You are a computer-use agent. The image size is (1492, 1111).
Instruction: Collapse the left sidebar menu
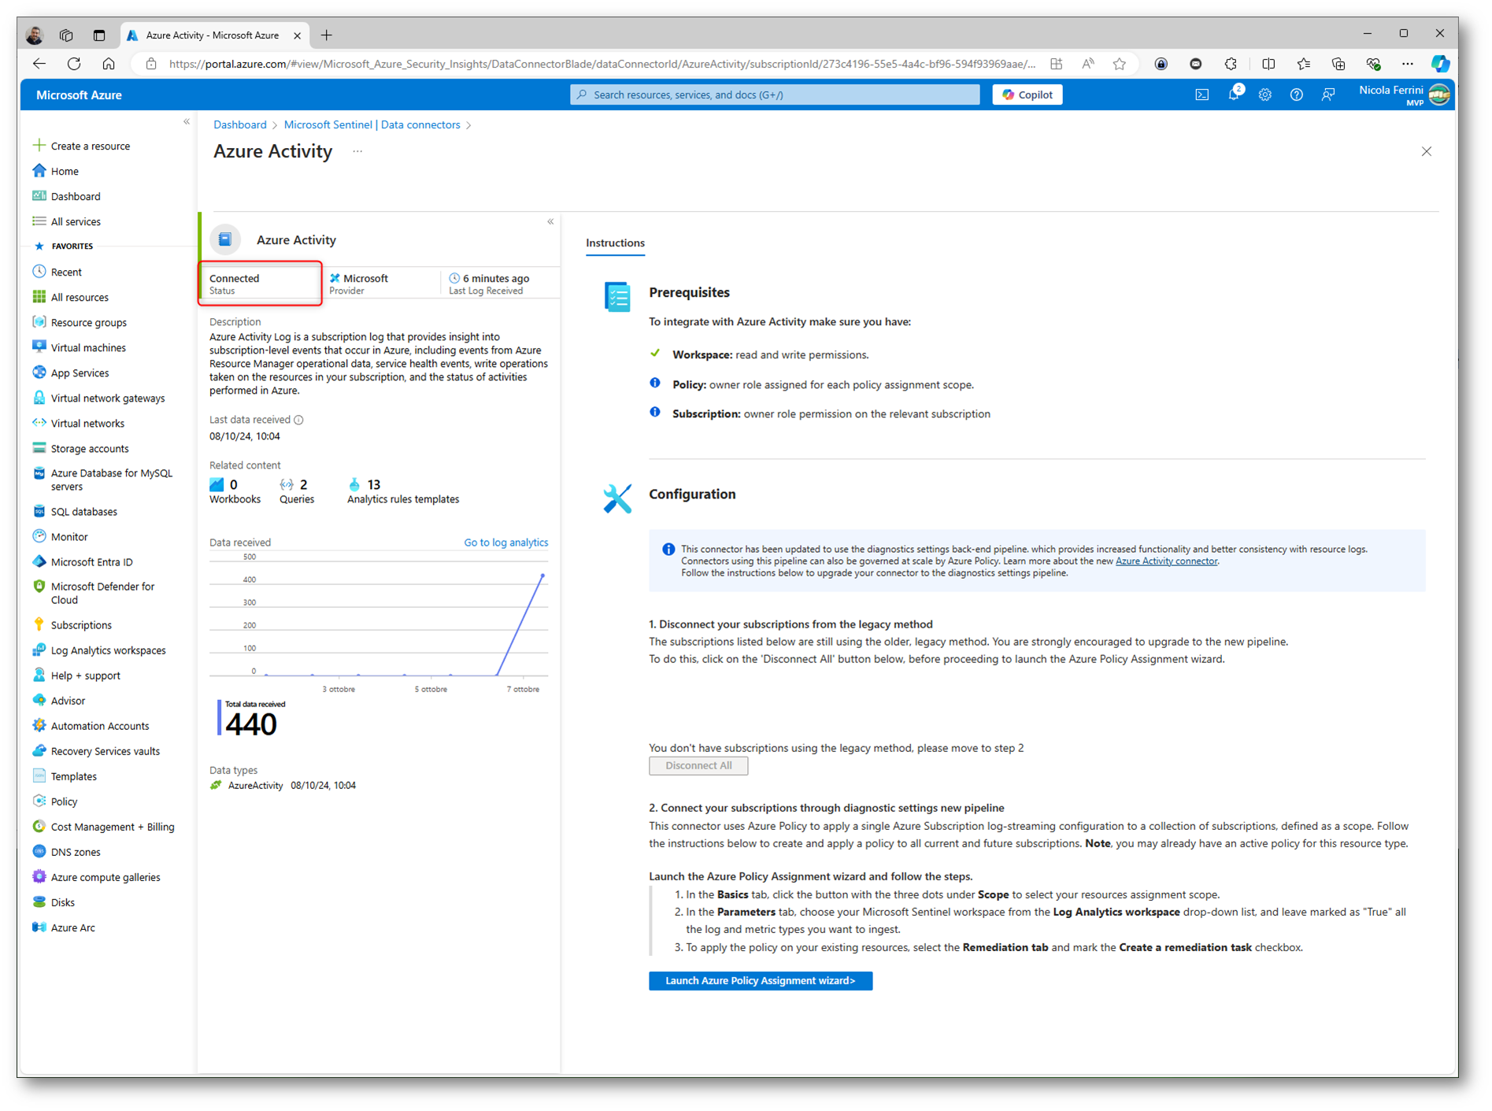(187, 121)
